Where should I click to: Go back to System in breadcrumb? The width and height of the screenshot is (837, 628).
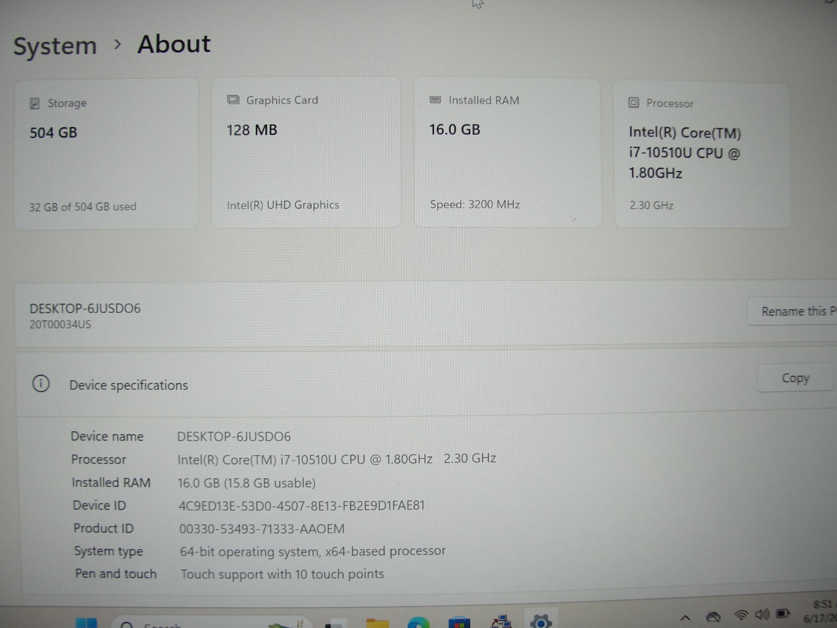55,46
